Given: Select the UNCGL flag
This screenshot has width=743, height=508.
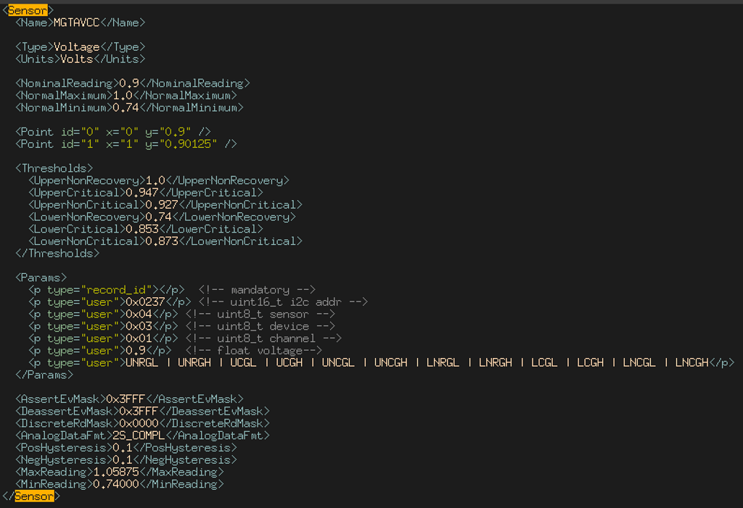Looking at the screenshot, I should click(x=338, y=363).
